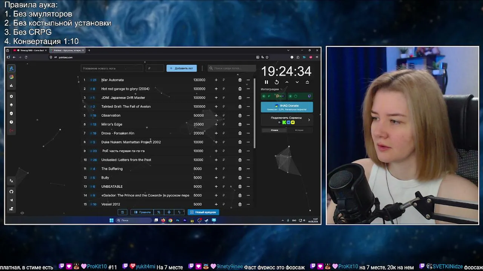Delete the Observation lot
The height and width of the screenshot is (271, 483).
click(x=240, y=116)
